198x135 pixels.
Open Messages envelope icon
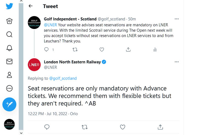(x=9, y=62)
